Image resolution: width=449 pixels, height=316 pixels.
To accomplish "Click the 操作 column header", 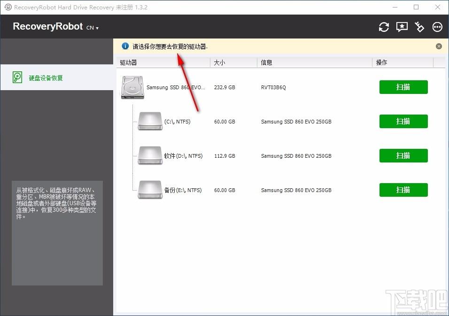I will (x=403, y=62).
